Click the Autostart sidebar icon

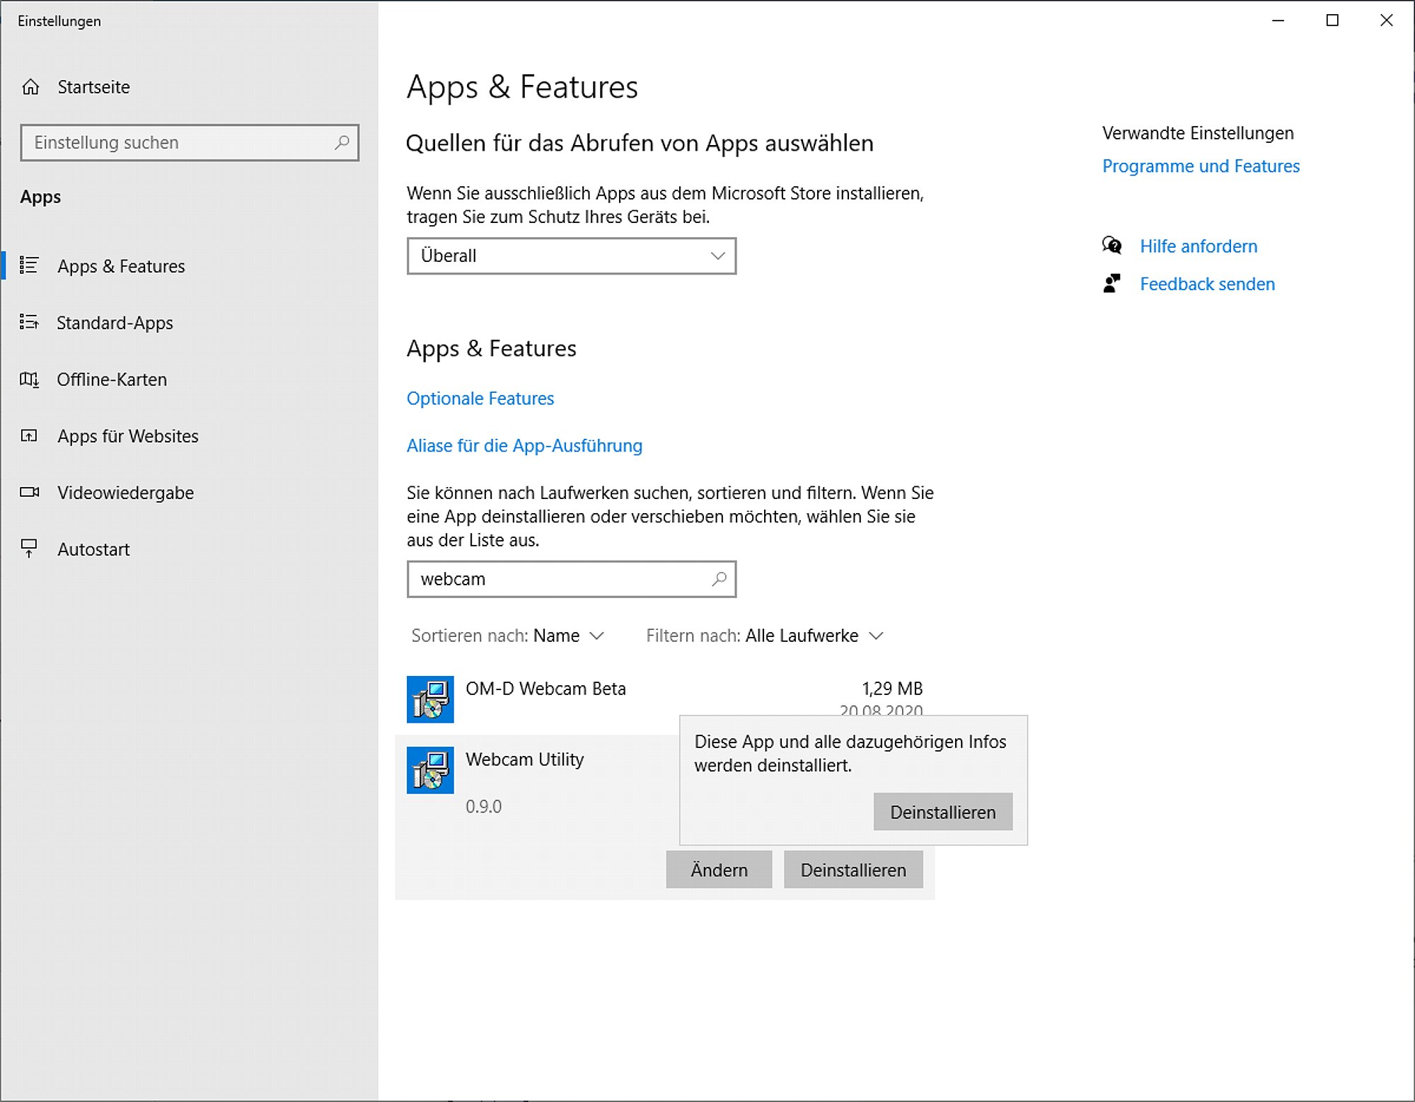tap(29, 549)
